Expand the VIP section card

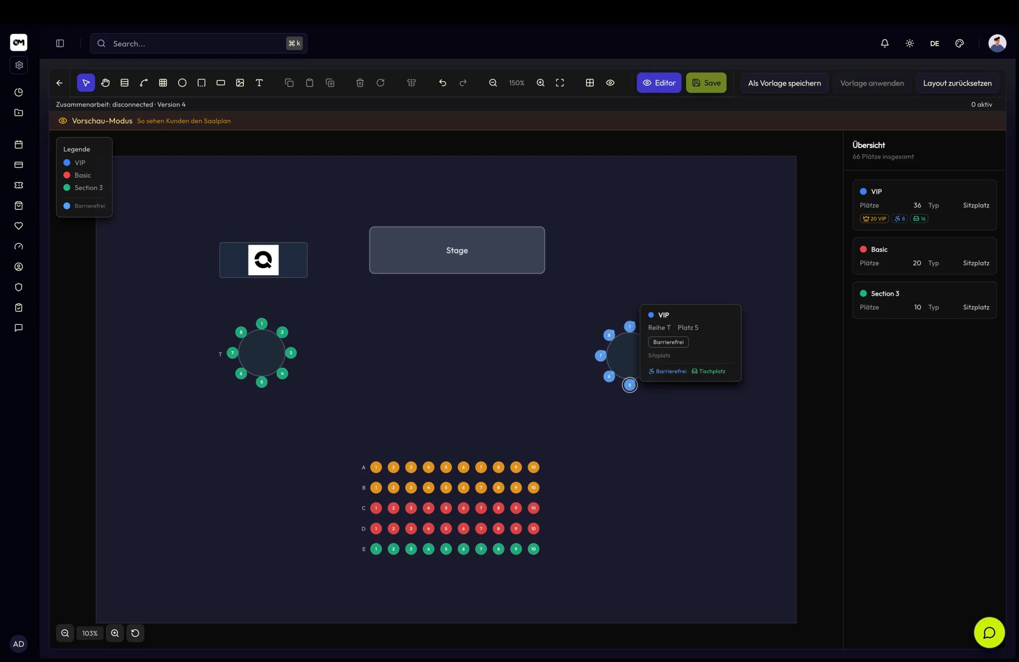coord(924,205)
